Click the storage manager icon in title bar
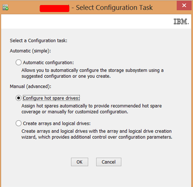This screenshot has width=193, height=187. (5, 7)
